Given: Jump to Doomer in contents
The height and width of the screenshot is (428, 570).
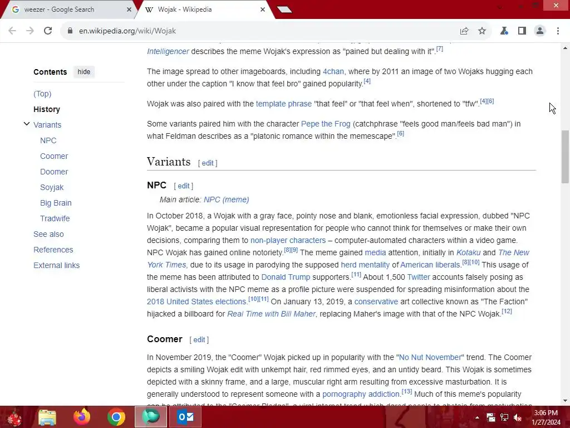Looking at the screenshot, I should tap(54, 172).
